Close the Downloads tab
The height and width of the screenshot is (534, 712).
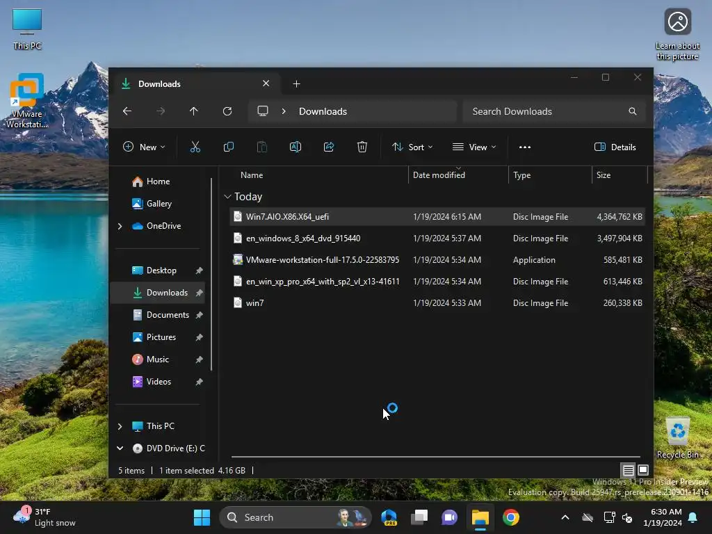click(x=266, y=83)
